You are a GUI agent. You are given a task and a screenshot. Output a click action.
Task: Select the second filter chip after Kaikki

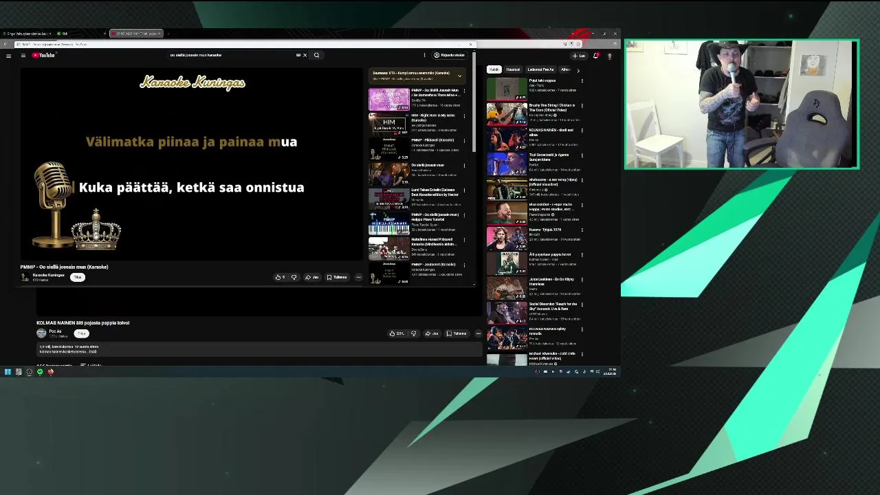tap(513, 69)
